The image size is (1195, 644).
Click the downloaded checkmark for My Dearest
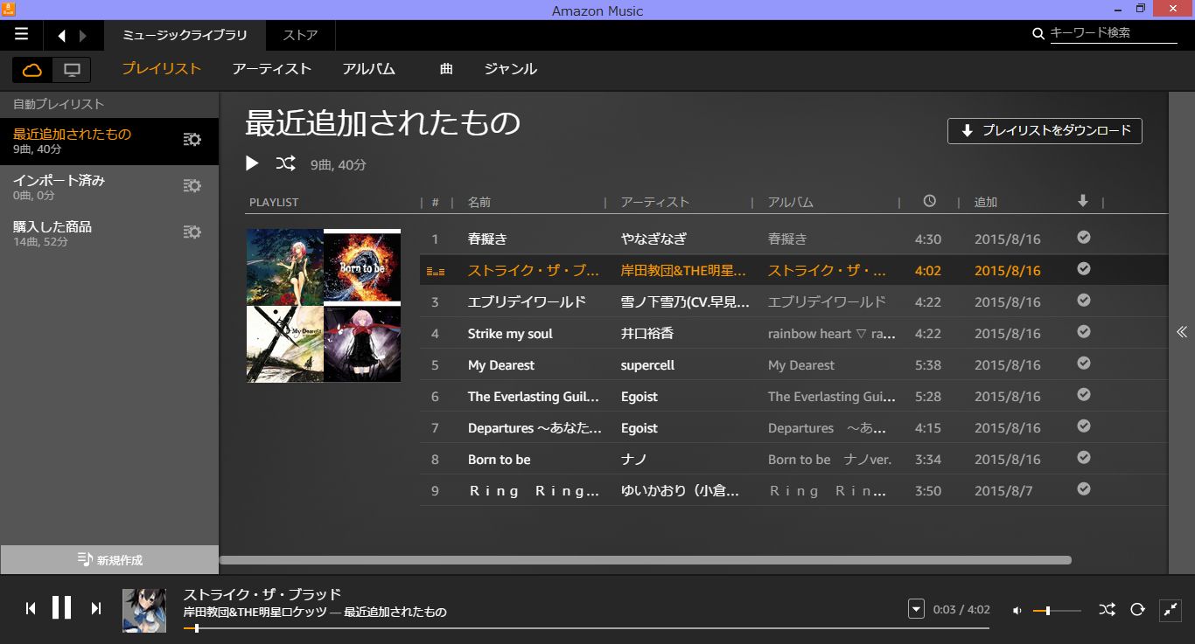(1084, 364)
